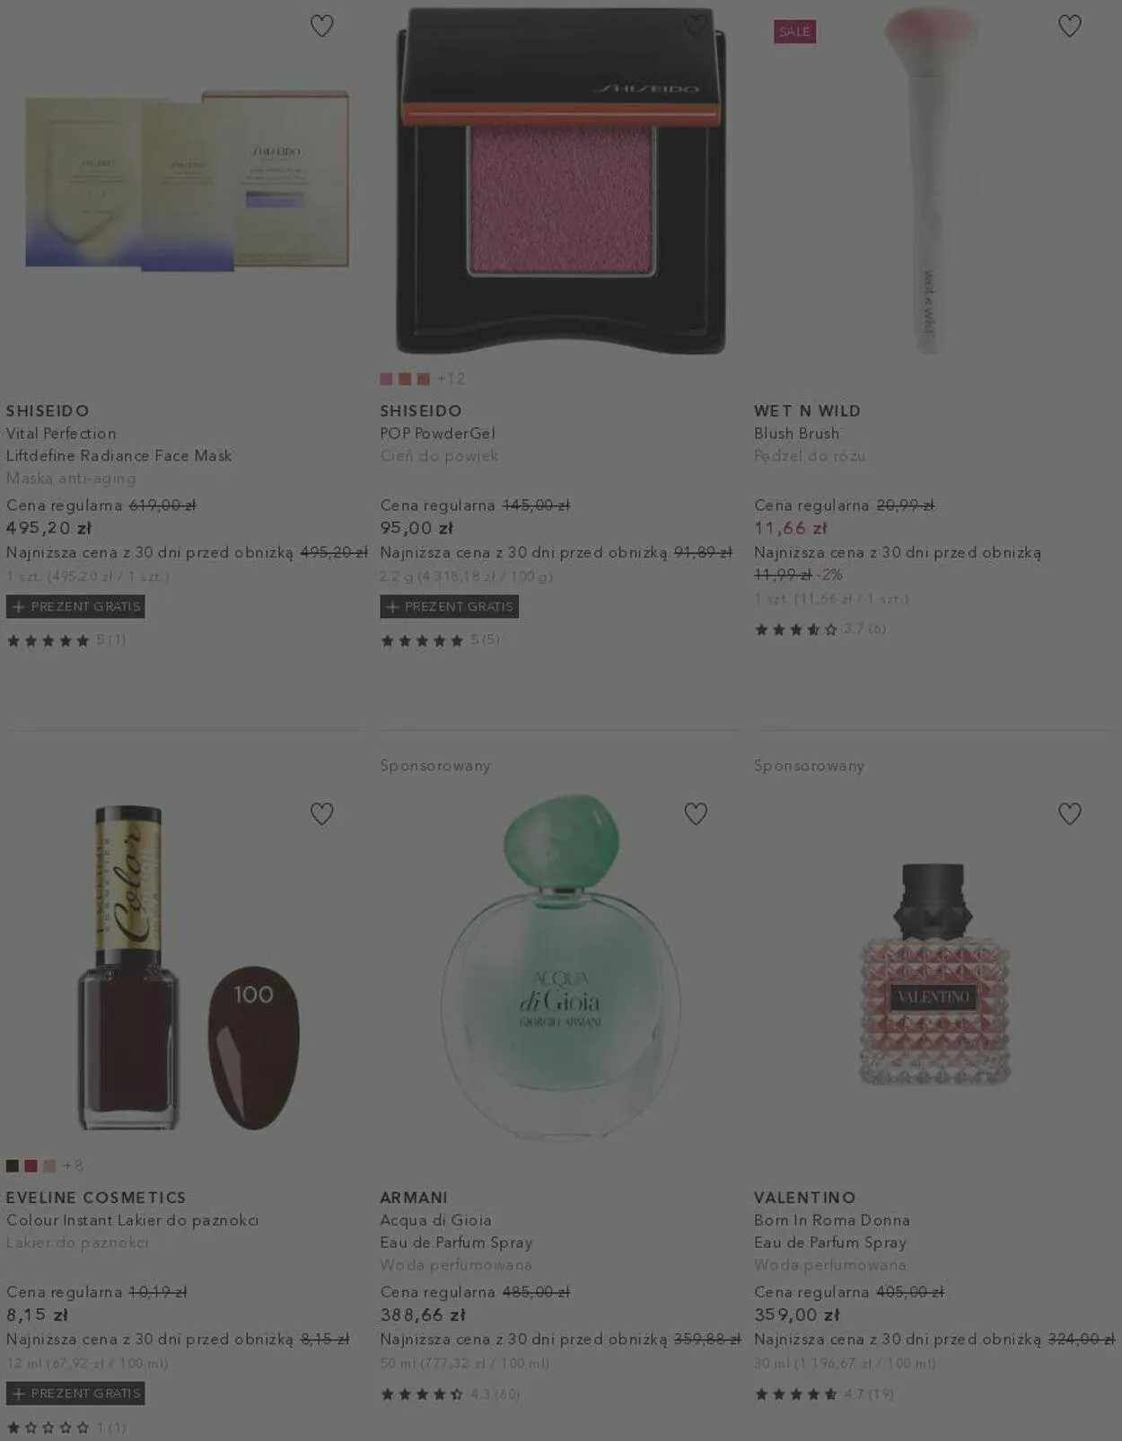Click SALE badge on Blush Brush
The height and width of the screenshot is (1441, 1122).
tap(794, 31)
